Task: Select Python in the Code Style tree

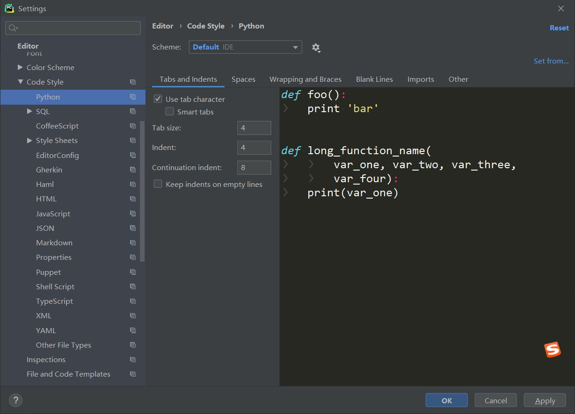Action: click(x=73, y=97)
